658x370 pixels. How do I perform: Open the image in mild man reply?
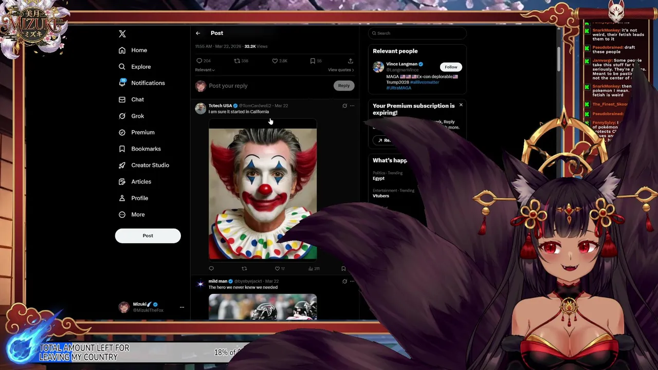(x=263, y=307)
